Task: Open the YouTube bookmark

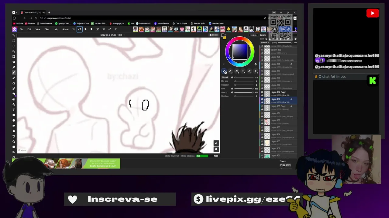Action: (18, 23)
